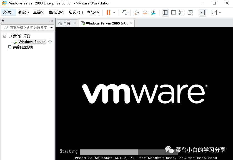Open the 查看(V) menu
Screen dimensions: 233x160
pyautogui.click(x=39, y=12)
